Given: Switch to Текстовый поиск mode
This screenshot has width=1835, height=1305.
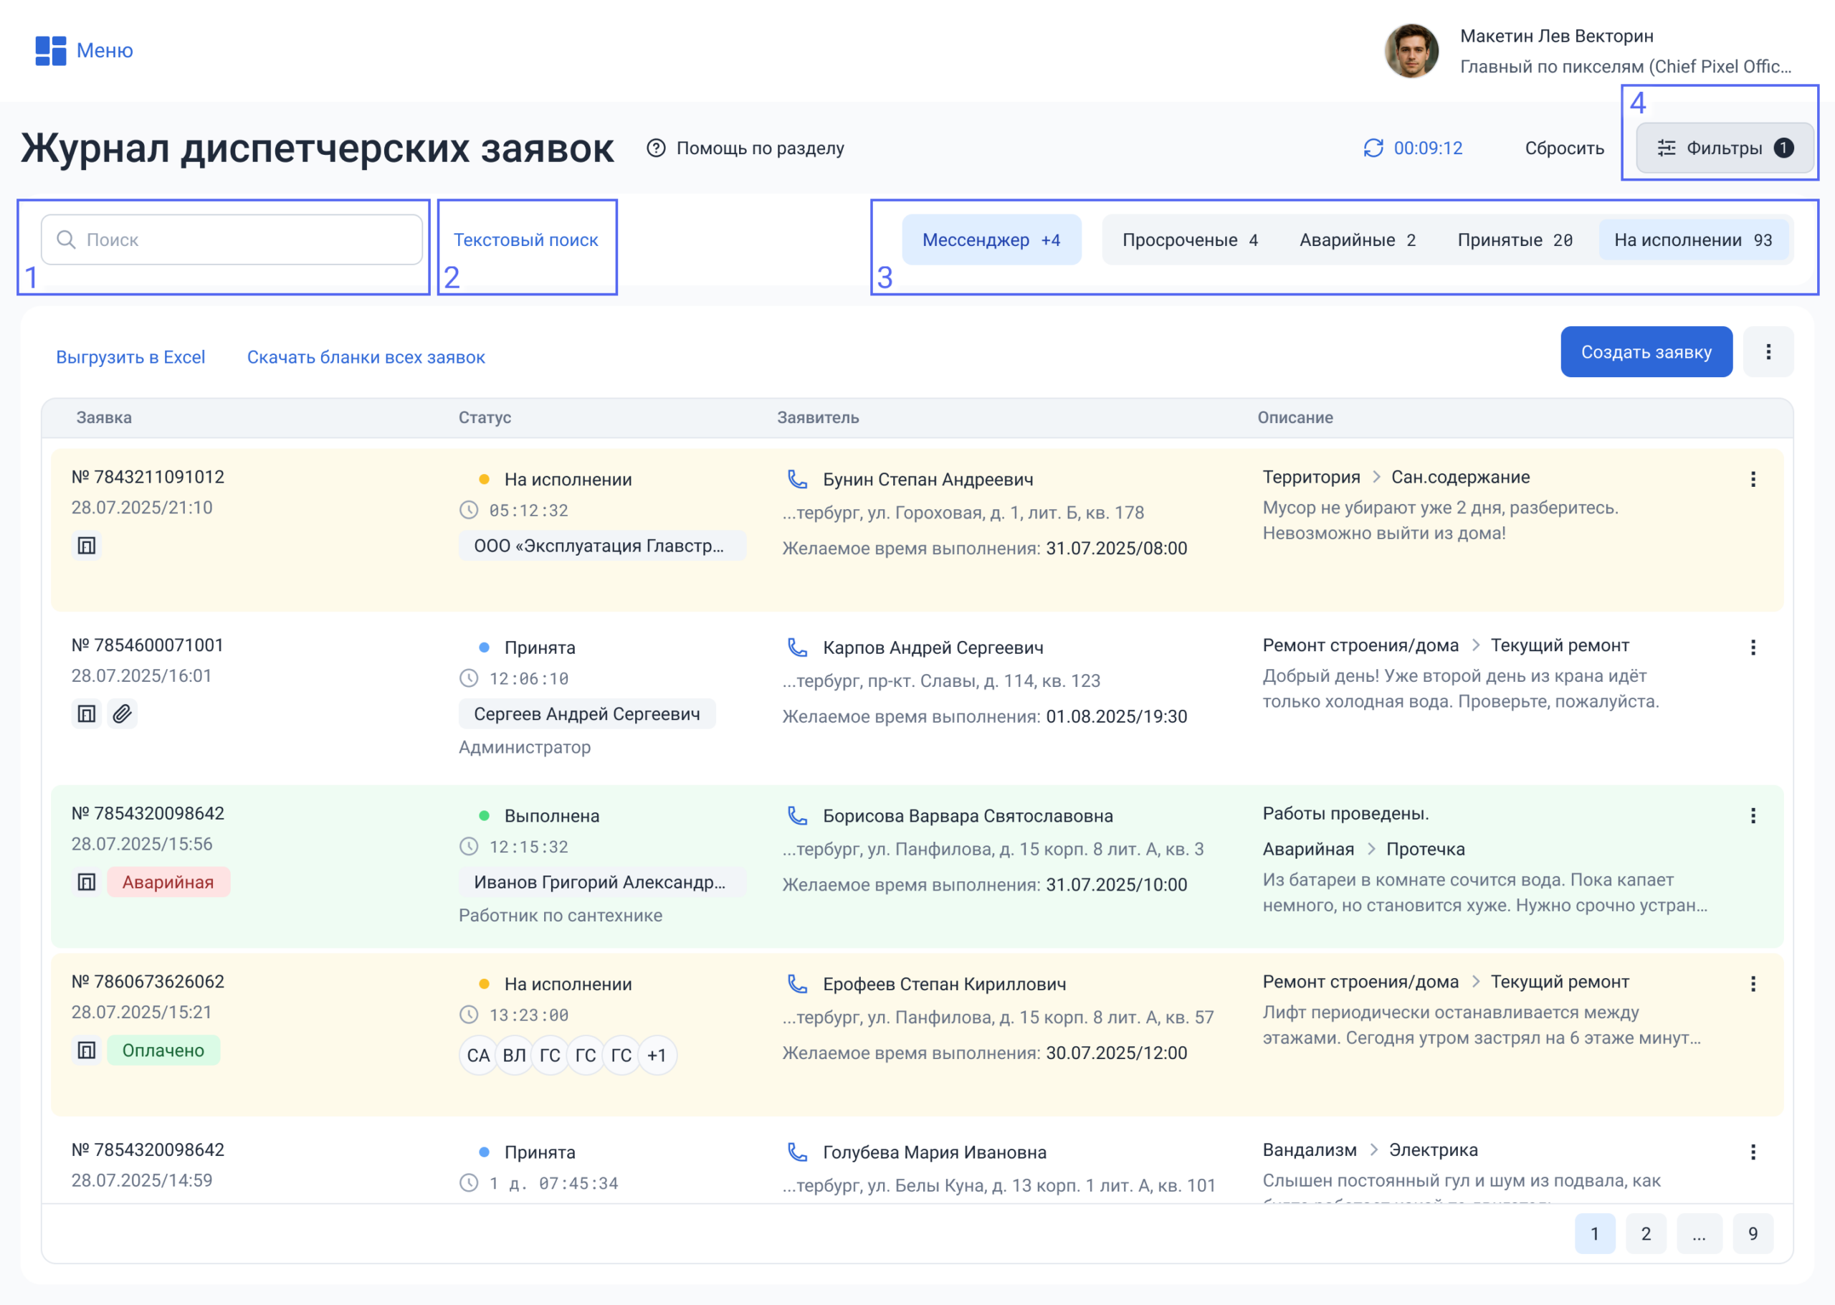Looking at the screenshot, I should (526, 240).
